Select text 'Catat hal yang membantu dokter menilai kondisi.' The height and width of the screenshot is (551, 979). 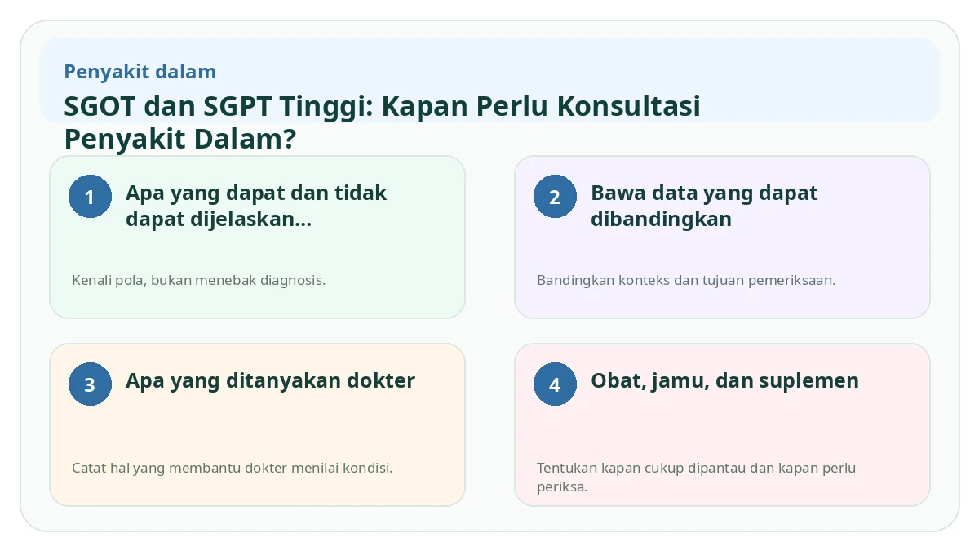click(233, 468)
